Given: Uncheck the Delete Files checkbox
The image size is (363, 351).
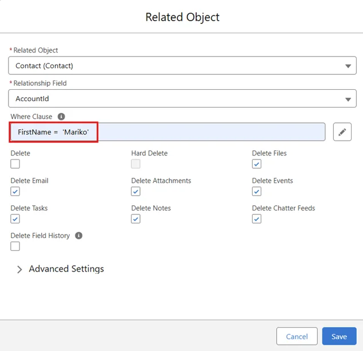Looking at the screenshot, I should [257, 164].
